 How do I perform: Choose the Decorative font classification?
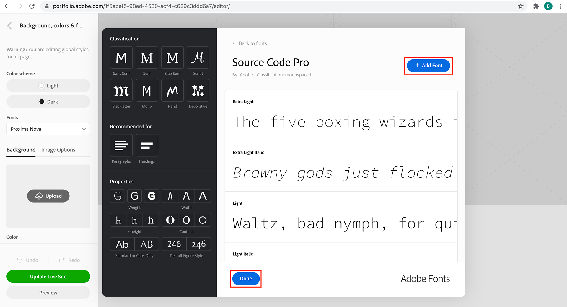pyautogui.click(x=198, y=91)
